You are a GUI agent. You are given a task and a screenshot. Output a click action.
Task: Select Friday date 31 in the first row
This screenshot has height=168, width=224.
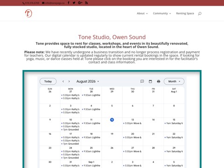tap(153, 91)
